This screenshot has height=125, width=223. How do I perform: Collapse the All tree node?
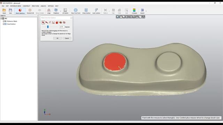pos(1,18)
